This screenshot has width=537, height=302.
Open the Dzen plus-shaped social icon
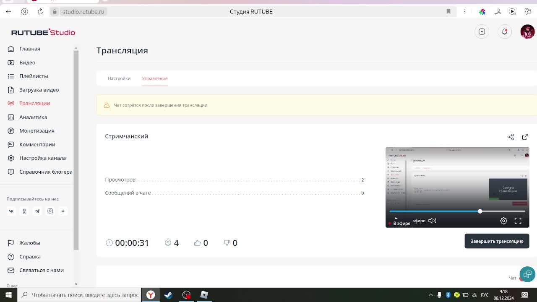point(63,211)
